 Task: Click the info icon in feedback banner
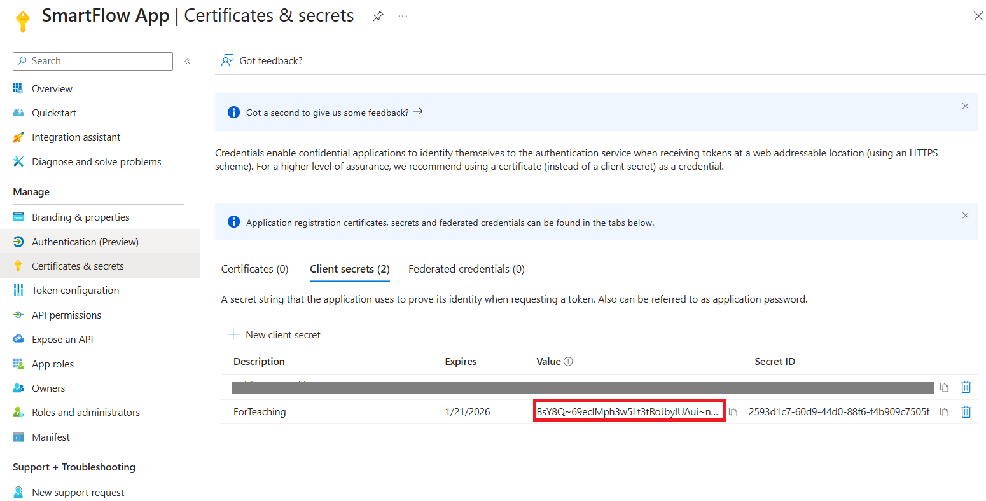[x=233, y=112]
